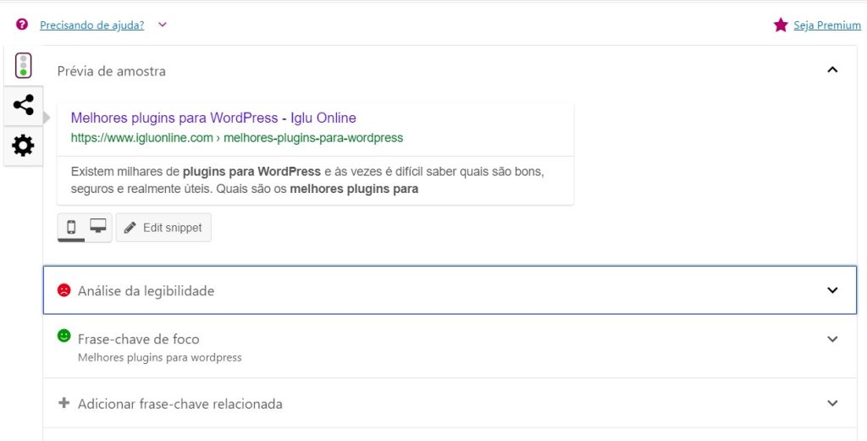
Task: Click the green smiley focus keyphrase icon
Action: click(64, 335)
